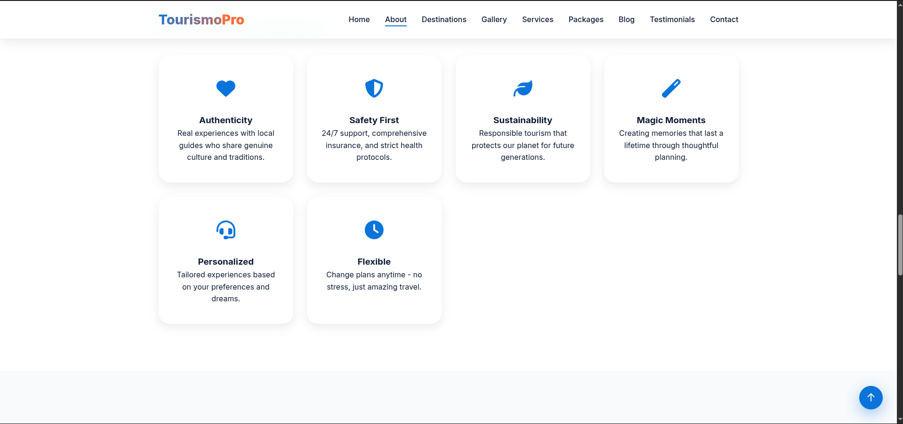The height and width of the screenshot is (424, 903).
Task: Visit the Blog link
Action: pos(626,19)
